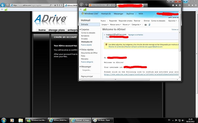The height and width of the screenshot is (123, 198).
Task: Open the Borradores folder
Action: coord(85,36)
